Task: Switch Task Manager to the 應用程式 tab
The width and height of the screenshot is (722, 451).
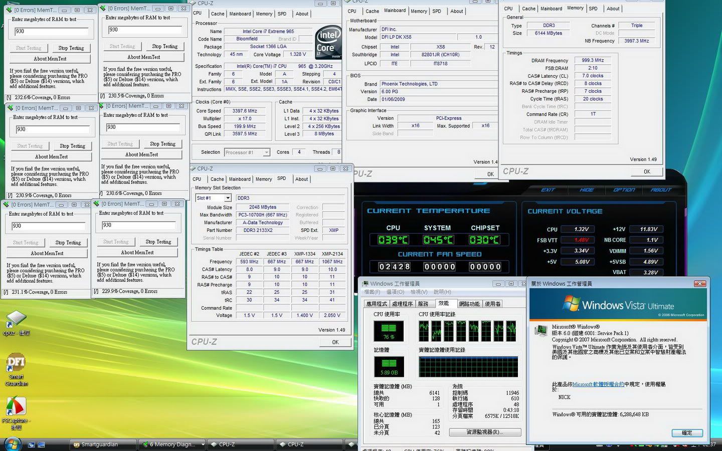Action: [x=377, y=304]
